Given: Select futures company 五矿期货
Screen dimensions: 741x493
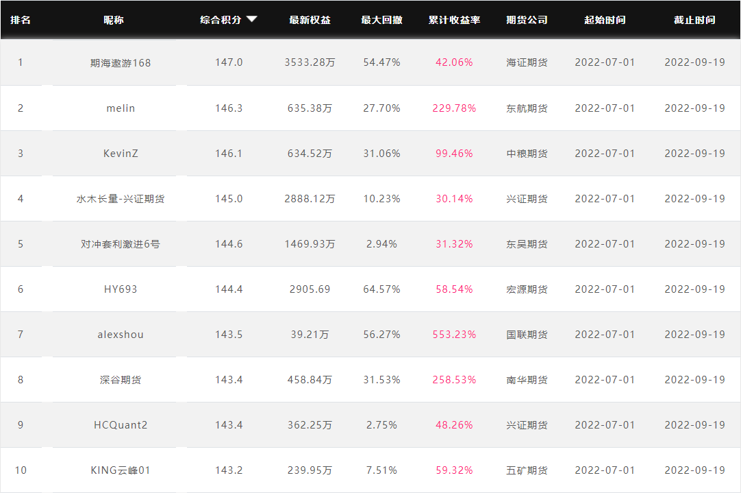Looking at the screenshot, I should click(527, 470).
